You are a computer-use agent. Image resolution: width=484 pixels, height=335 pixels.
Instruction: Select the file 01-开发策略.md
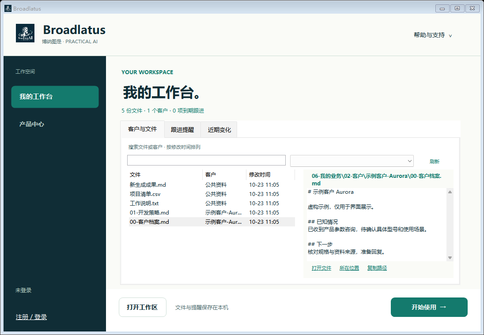[149, 213]
